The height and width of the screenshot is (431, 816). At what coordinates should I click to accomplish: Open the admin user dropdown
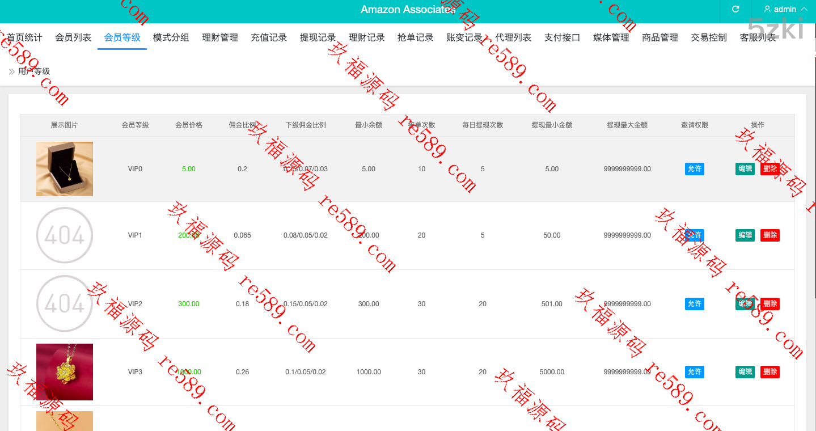tap(785, 9)
